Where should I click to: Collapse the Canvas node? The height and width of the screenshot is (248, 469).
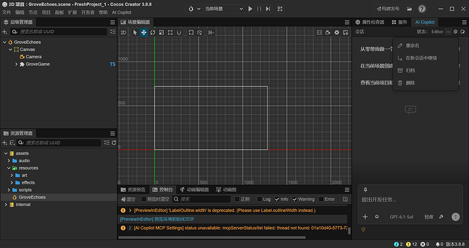click(x=10, y=49)
